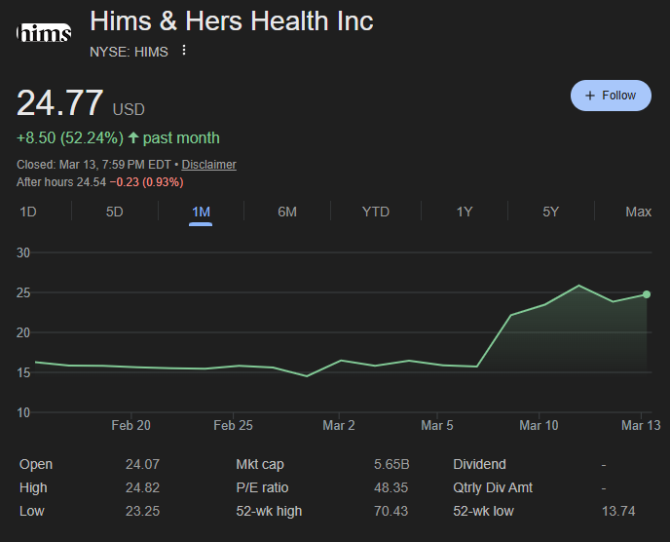Click the Follow button

tap(611, 96)
